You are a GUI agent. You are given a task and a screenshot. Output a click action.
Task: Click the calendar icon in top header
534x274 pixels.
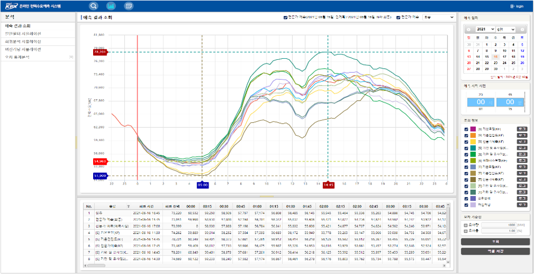[x=129, y=6]
